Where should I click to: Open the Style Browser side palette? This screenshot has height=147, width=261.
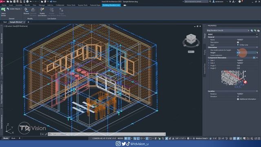click(2, 38)
